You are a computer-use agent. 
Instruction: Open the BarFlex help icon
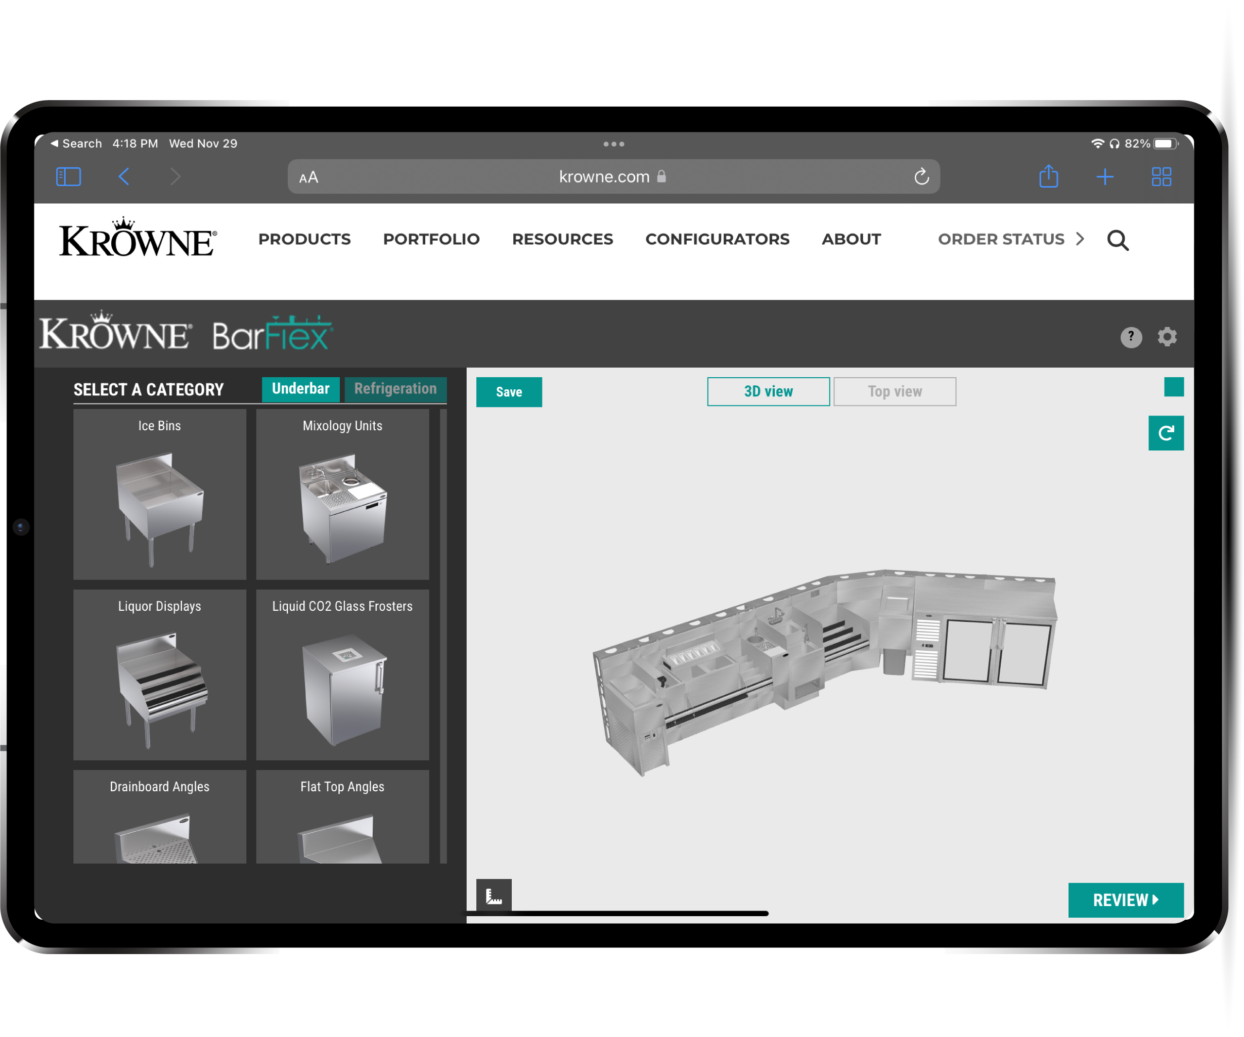point(1131,337)
